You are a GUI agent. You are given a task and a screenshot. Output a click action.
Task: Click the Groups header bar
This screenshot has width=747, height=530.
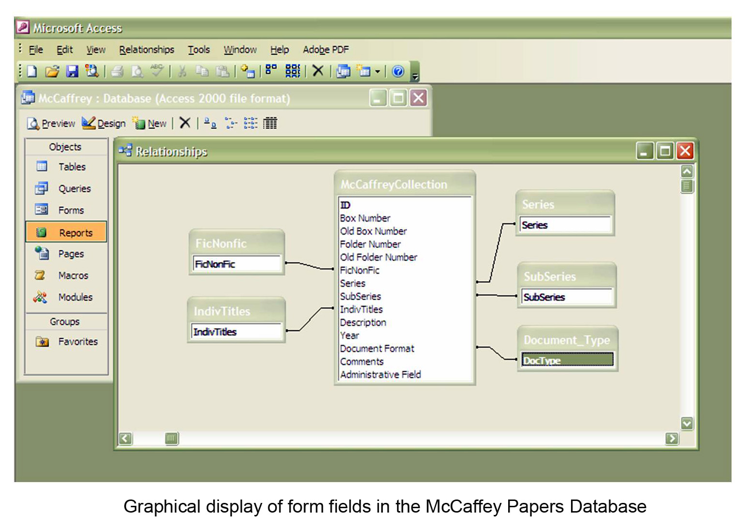click(66, 321)
